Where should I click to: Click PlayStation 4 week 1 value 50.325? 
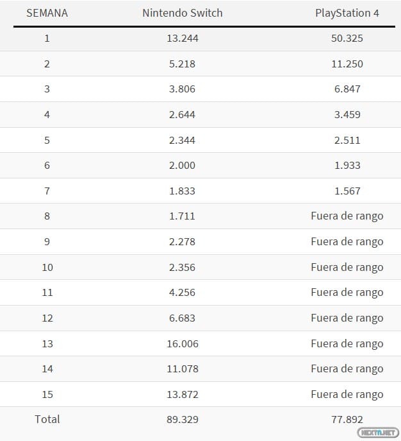[347, 39]
